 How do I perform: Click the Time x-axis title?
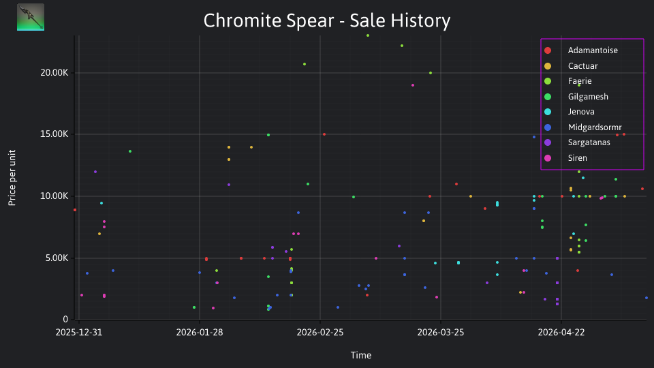[x=361, y=356]
